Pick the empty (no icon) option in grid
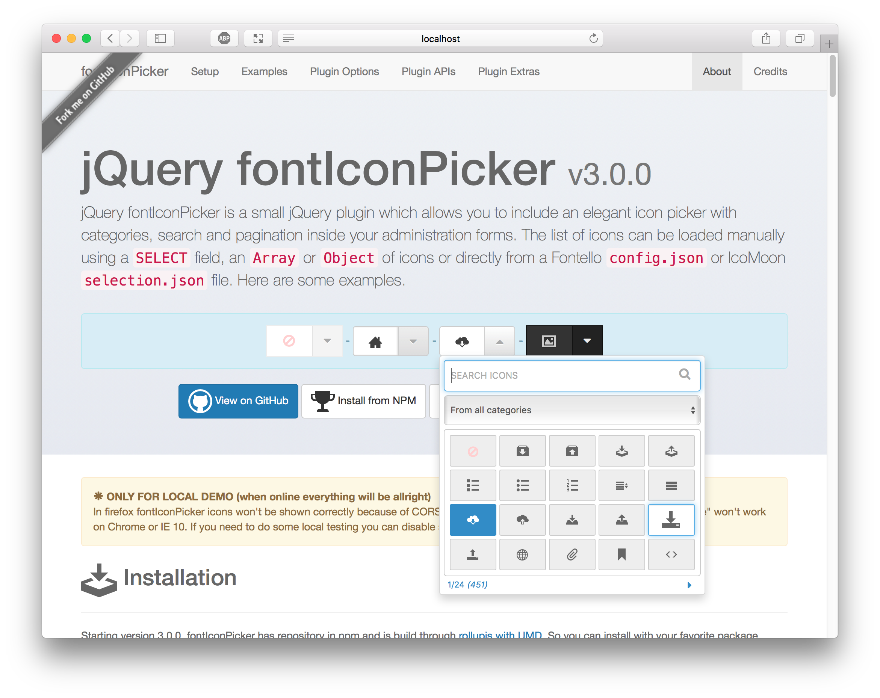Viewport: 880px width, 698px height. pyautogui.click(x=473, y=451)
